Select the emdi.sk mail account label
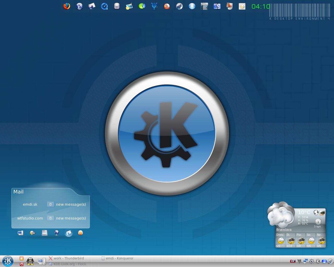Viewport: 334px width, 267px height. [30, 204]
